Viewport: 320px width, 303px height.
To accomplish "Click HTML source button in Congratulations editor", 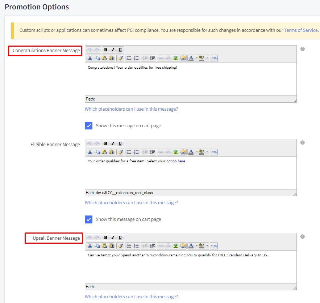I will pyautogui.click(x=214, y=58).
